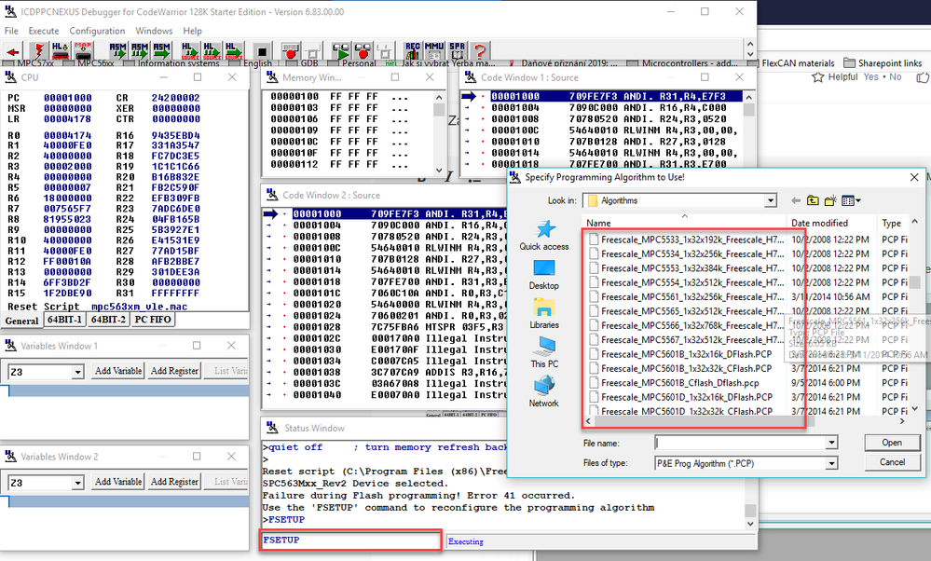This screenshot has height=561, width=931.
Task: Click the red lightning reset toolbar icon
Action: 37,51
